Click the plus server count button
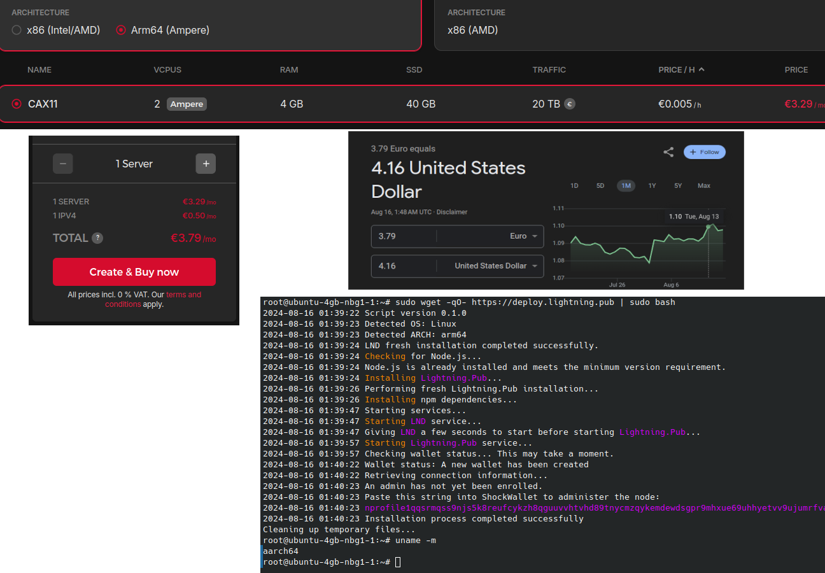825x573 pixels. pyautogui.click(x=206, y=164)
